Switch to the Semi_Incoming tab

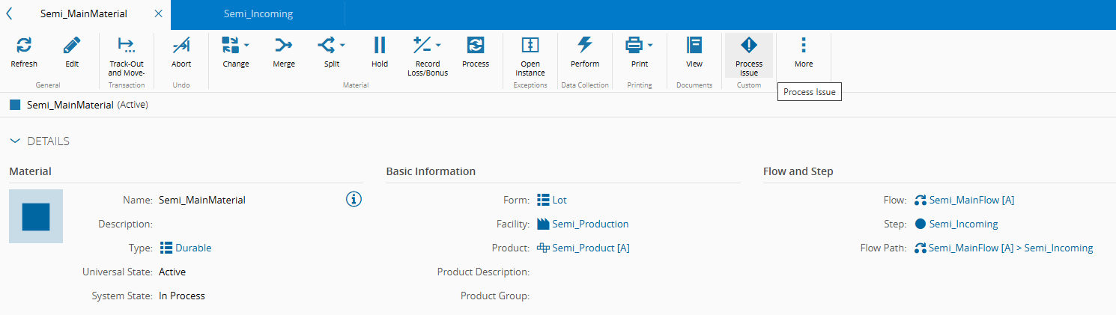coord(258,14)
